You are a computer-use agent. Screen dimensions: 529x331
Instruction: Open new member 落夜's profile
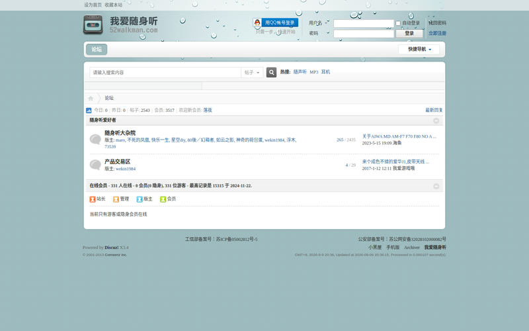click(208, 110)
